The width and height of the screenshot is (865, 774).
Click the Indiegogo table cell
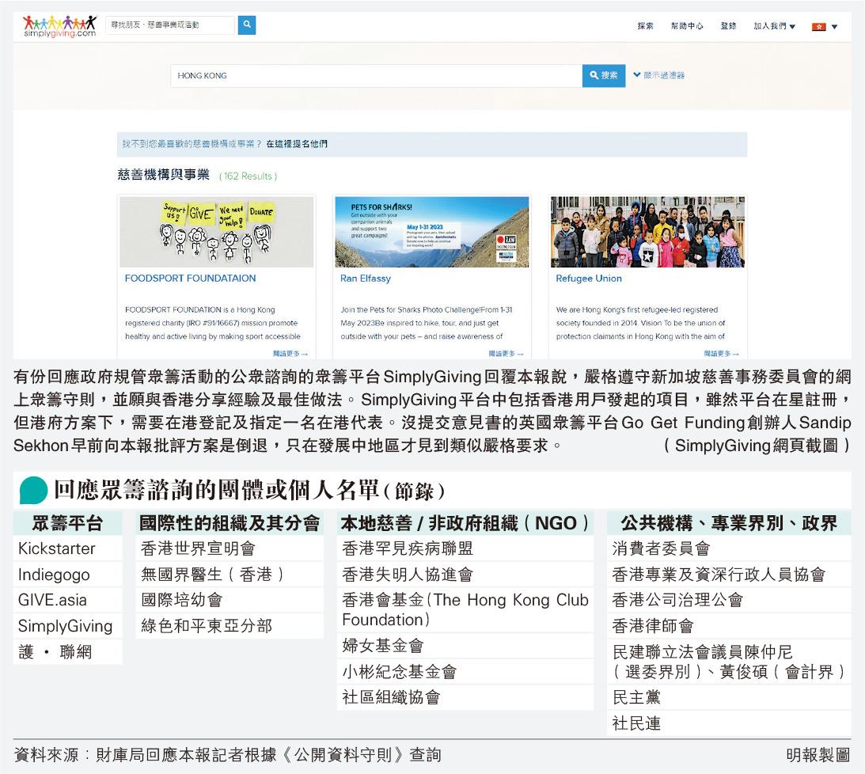pos(67,575)
